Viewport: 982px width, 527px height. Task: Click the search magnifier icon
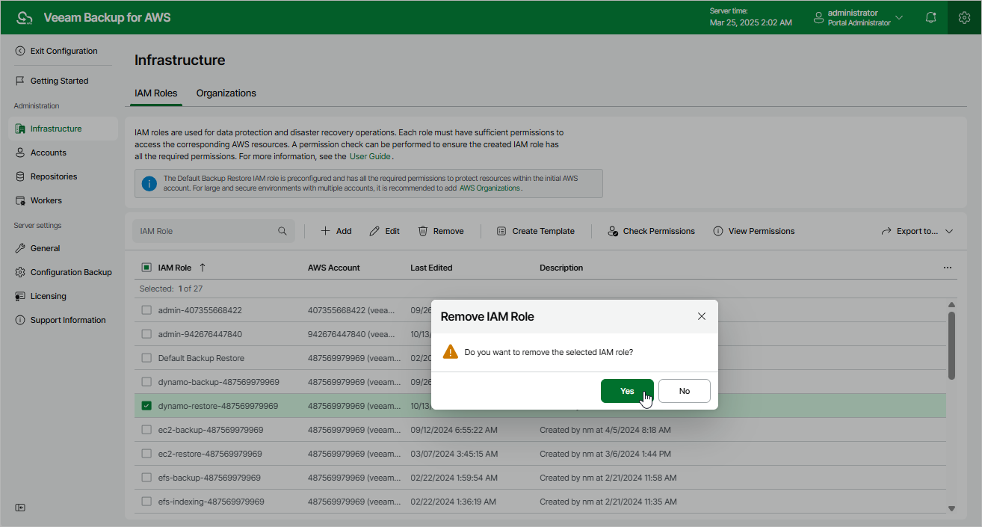click(282, 231)
